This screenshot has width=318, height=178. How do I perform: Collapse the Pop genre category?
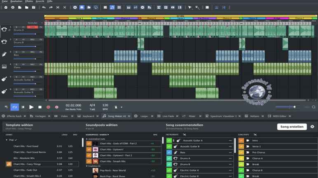click(x=7, y=140)
